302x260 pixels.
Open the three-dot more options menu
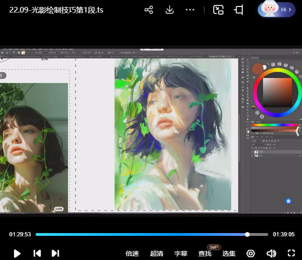coord(190,10)
